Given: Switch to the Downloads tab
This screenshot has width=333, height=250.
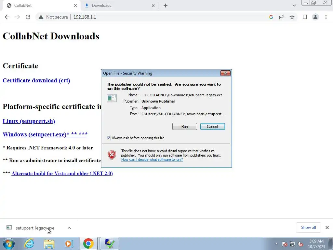Looking at the screenshot, I should [x=120, y=6].
